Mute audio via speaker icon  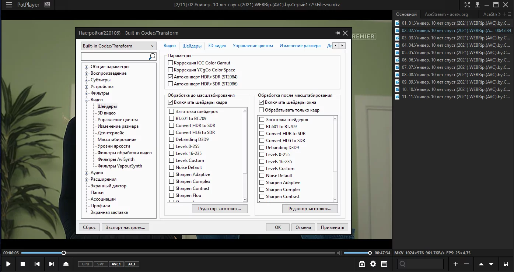(339, 253)
